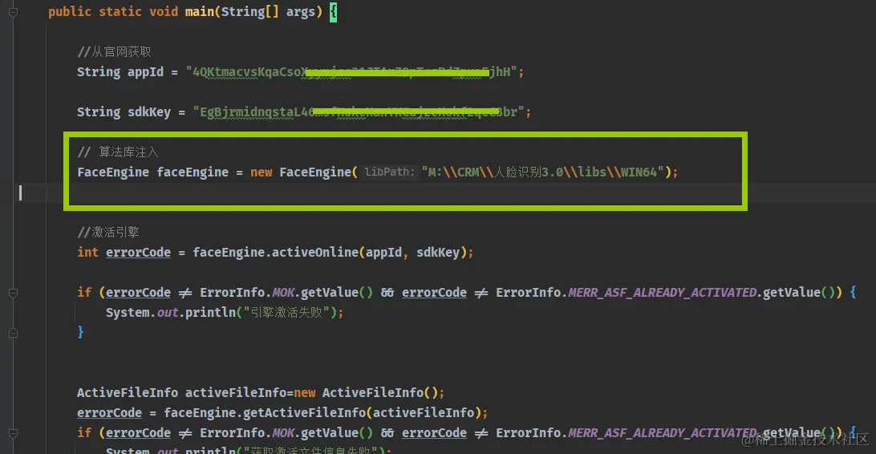Click the 'String[] args' parameter

click(268, 12)
